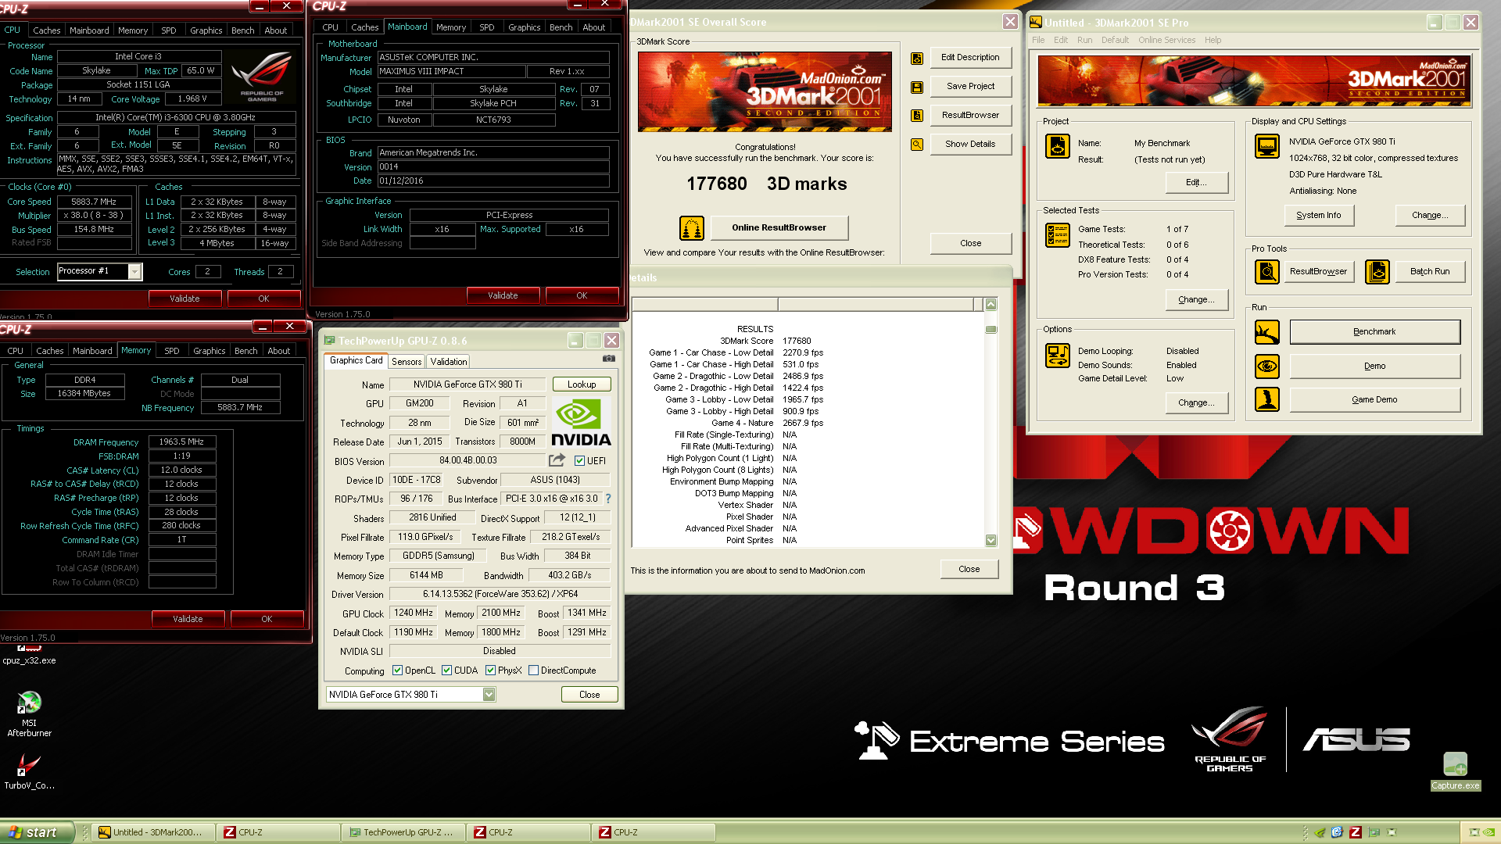This screenshot has height=844, width=1501.
Task: Click the Windows Start button
Action: (38, 832)
